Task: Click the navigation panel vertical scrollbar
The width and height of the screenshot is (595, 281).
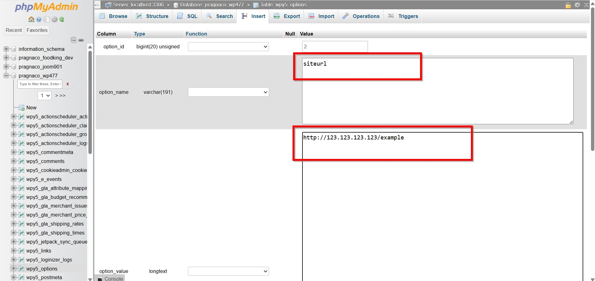Action: (90, 102)
